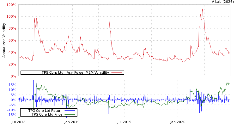Click the 5% label on return axis

click(x=13, y=95)
